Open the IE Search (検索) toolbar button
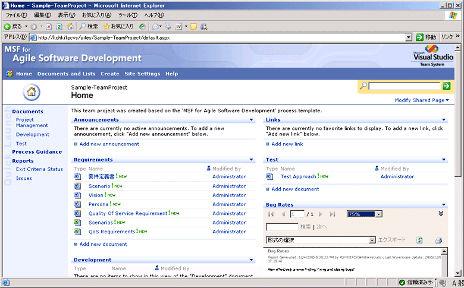Screen dimensions: 464x288 coord(89,27)
